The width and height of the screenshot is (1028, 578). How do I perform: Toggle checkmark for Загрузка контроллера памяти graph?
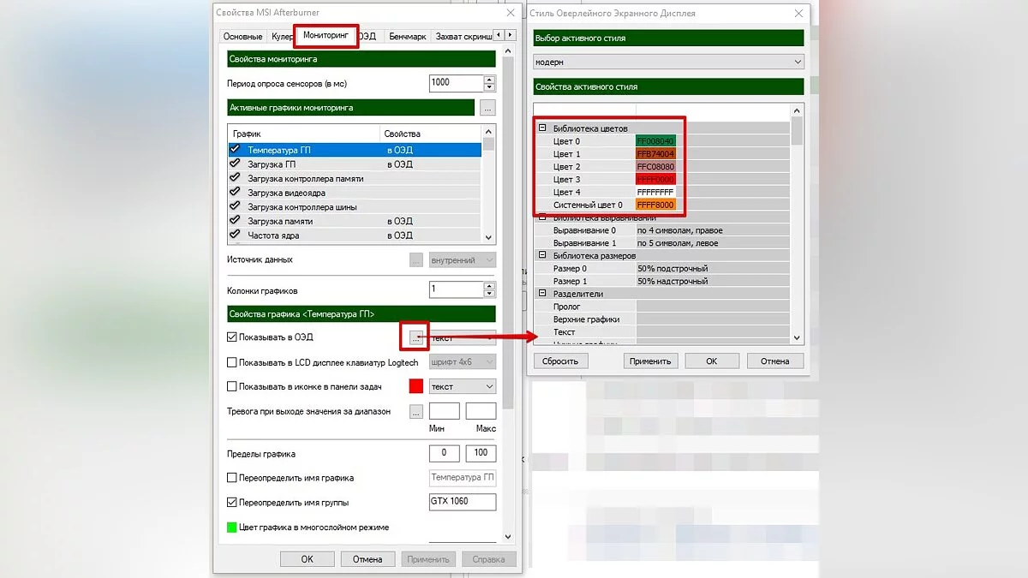[x=235, y=178]
